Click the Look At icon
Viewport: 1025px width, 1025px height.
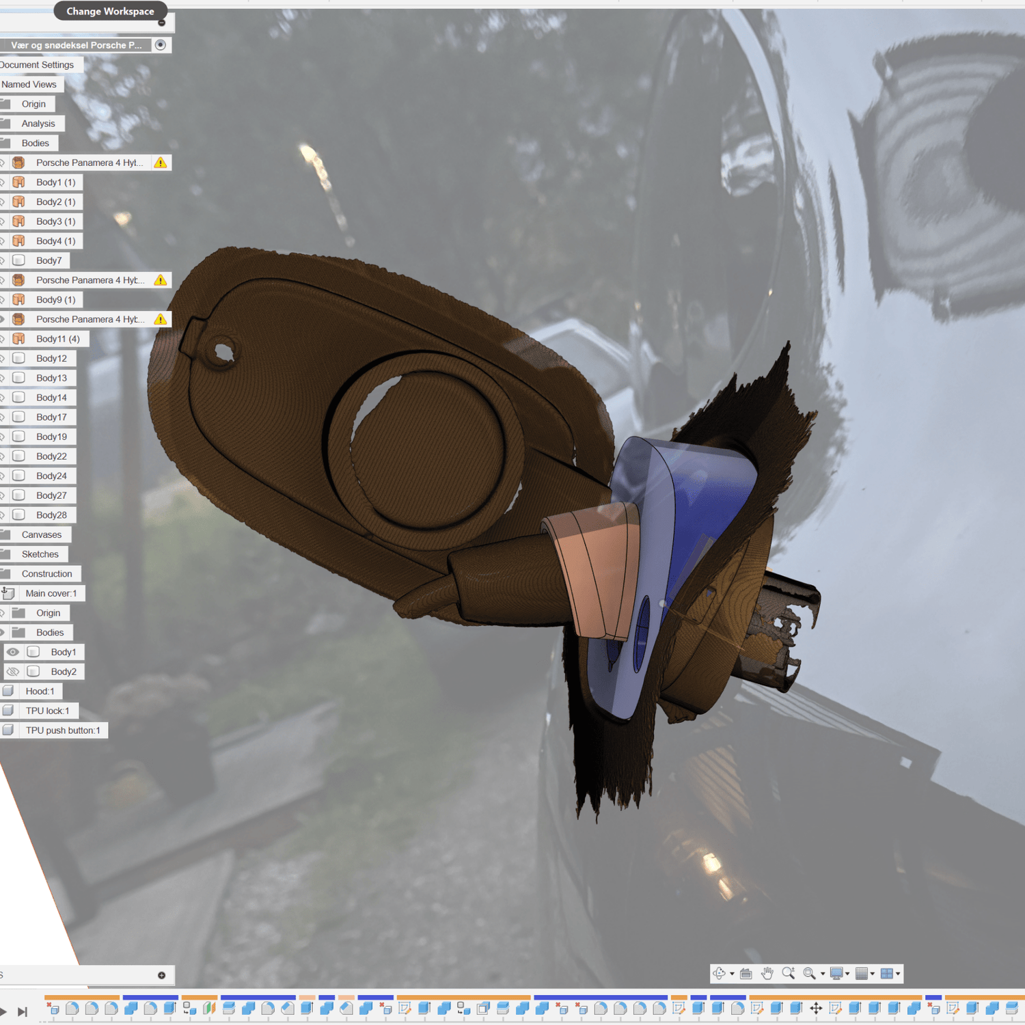pyautogui.click(x=746, y=974)
